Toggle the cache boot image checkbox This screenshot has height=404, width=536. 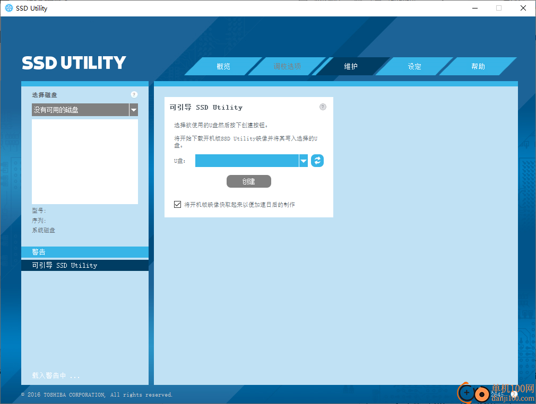[x=177, y=204]
